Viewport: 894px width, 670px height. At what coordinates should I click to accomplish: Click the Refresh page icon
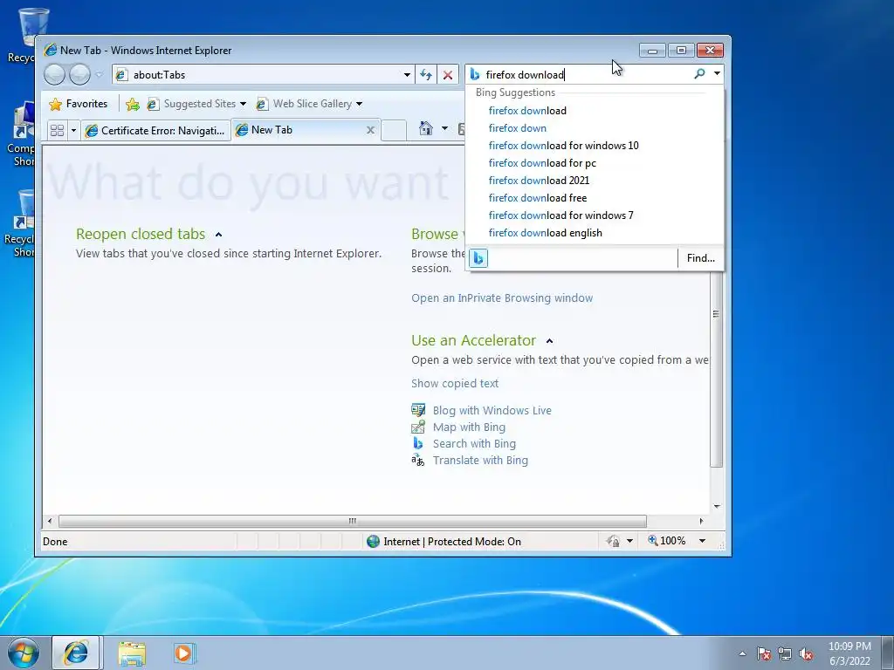[426, 75]
